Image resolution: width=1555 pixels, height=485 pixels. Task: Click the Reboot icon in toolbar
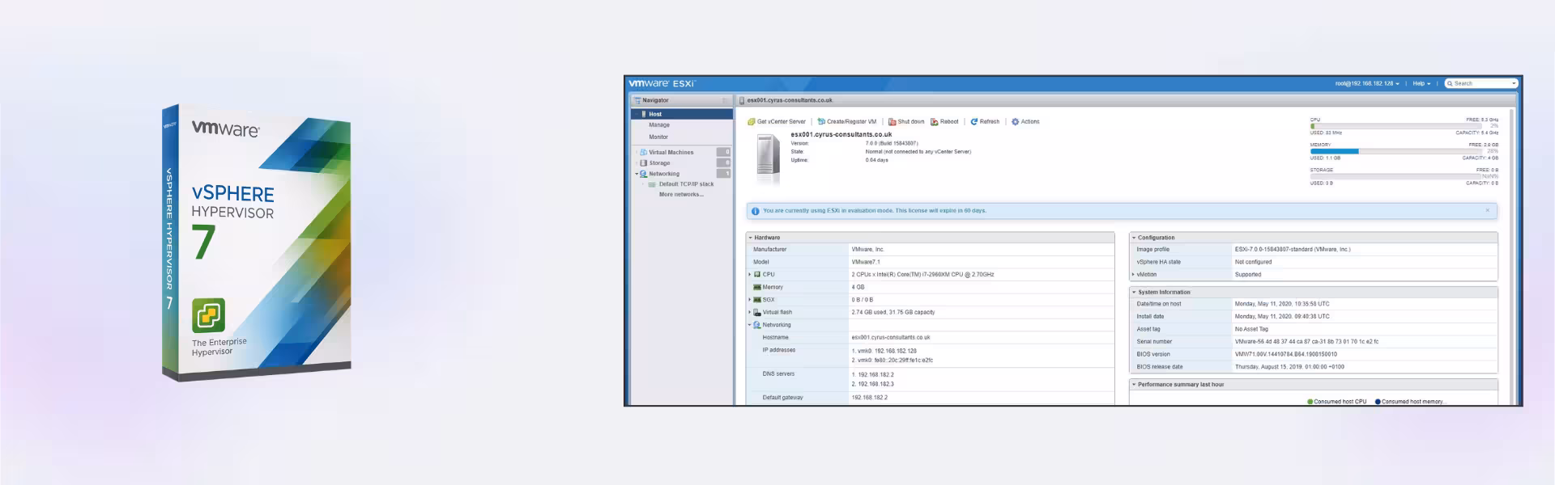point(934,122)
